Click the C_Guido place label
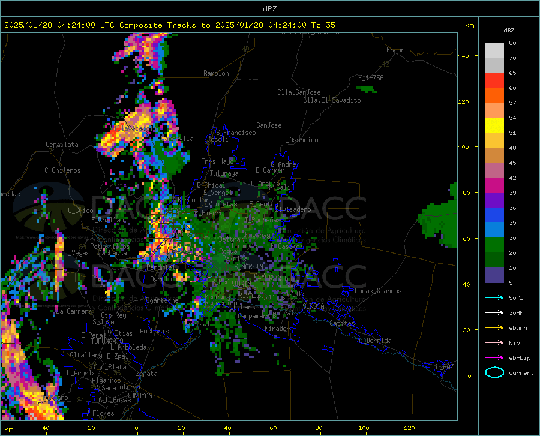 (x=80, y=211)
